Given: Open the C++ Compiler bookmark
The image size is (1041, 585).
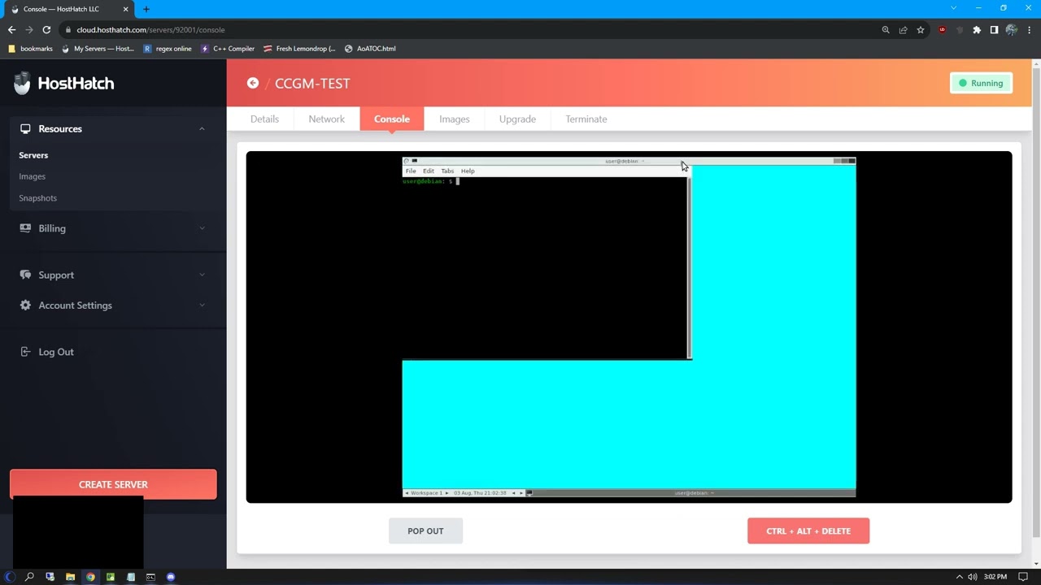Looking at the screenshot, I should (228, 49).
